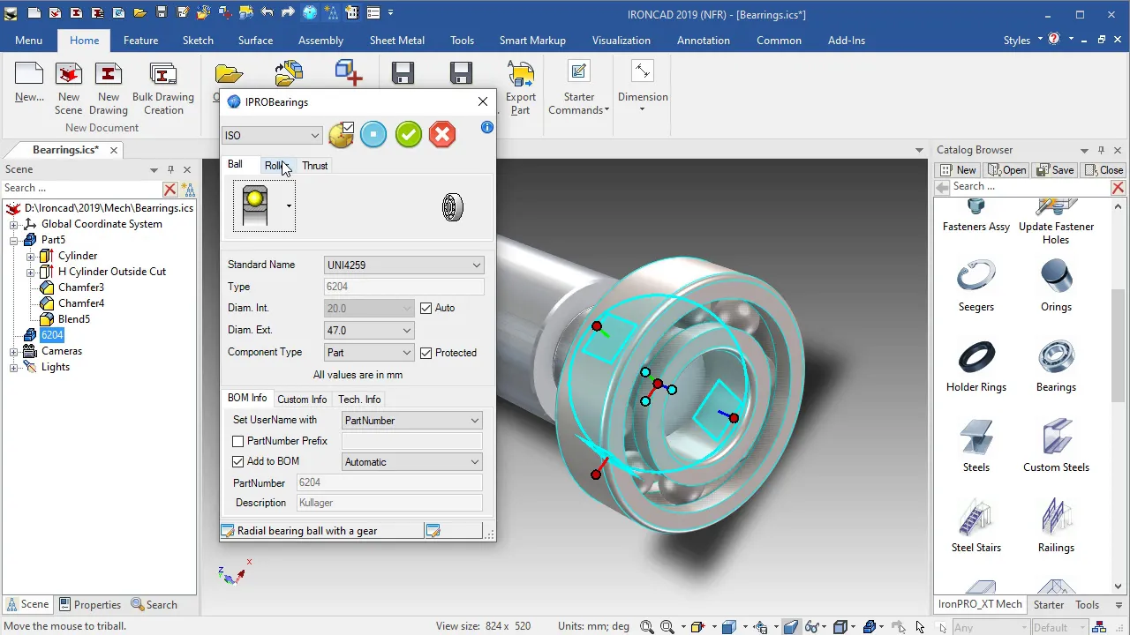Open the Bearings catalog item
Viewport: 1130px width, 635px height.
pos(1056,367)
